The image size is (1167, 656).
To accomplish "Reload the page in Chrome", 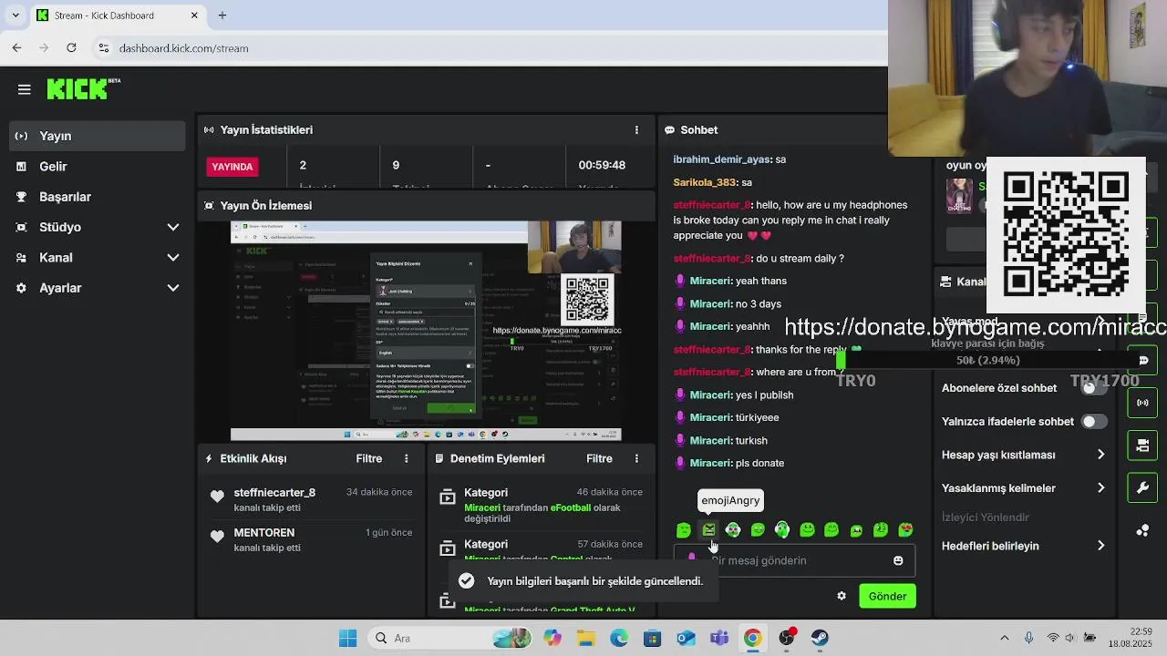I will (x=71, y=47).
